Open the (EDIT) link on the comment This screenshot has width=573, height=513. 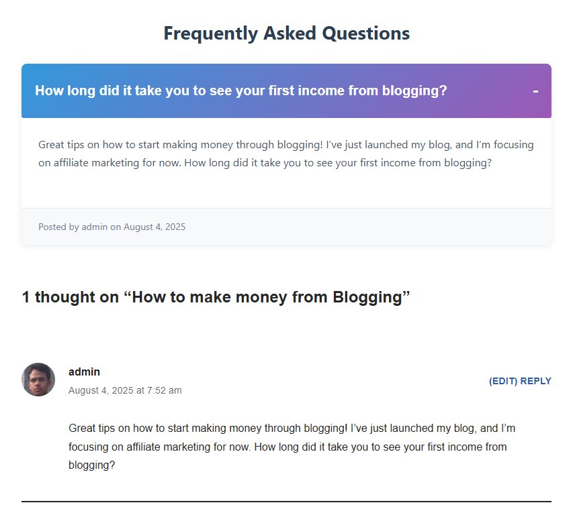503,381
